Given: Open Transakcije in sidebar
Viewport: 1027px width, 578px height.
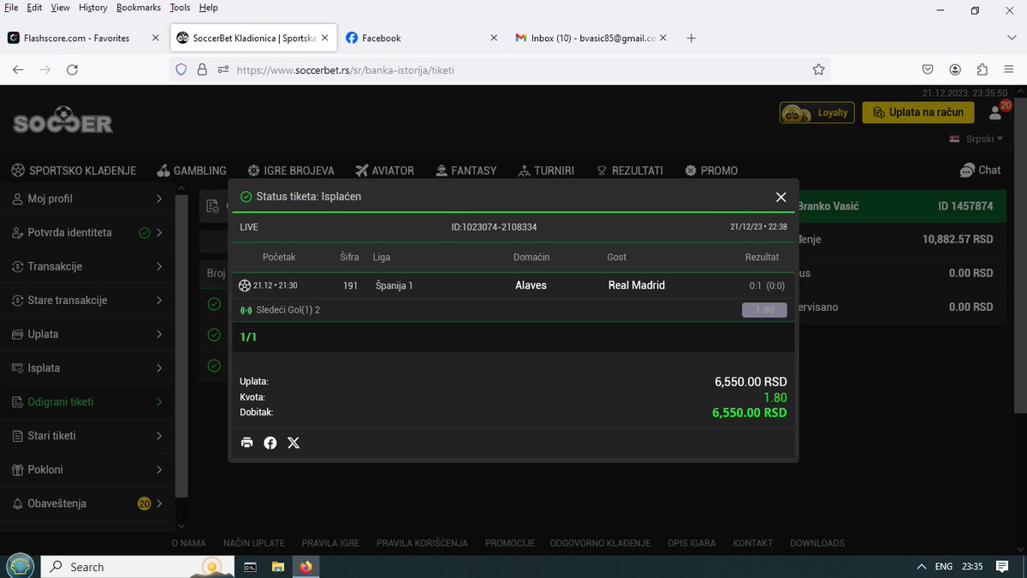Looking at the screenshot, I should pyautogui.click(x=87, y=266).
